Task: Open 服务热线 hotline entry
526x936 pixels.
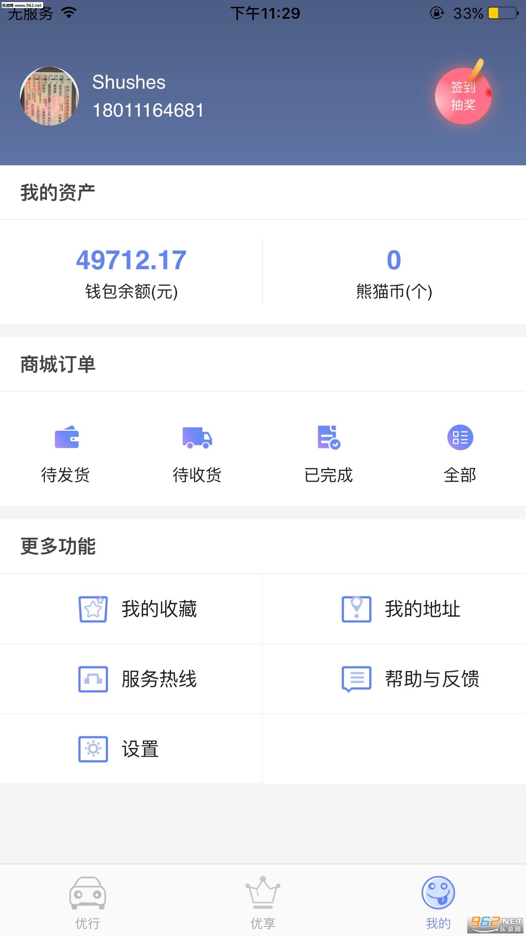Action: click(131, 679)
